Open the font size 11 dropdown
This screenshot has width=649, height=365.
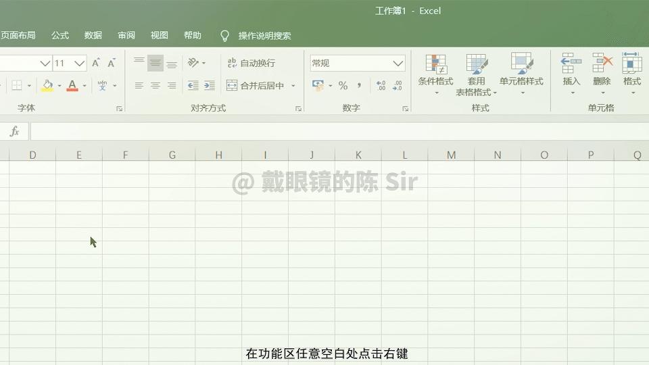click(x=80, y=64)
